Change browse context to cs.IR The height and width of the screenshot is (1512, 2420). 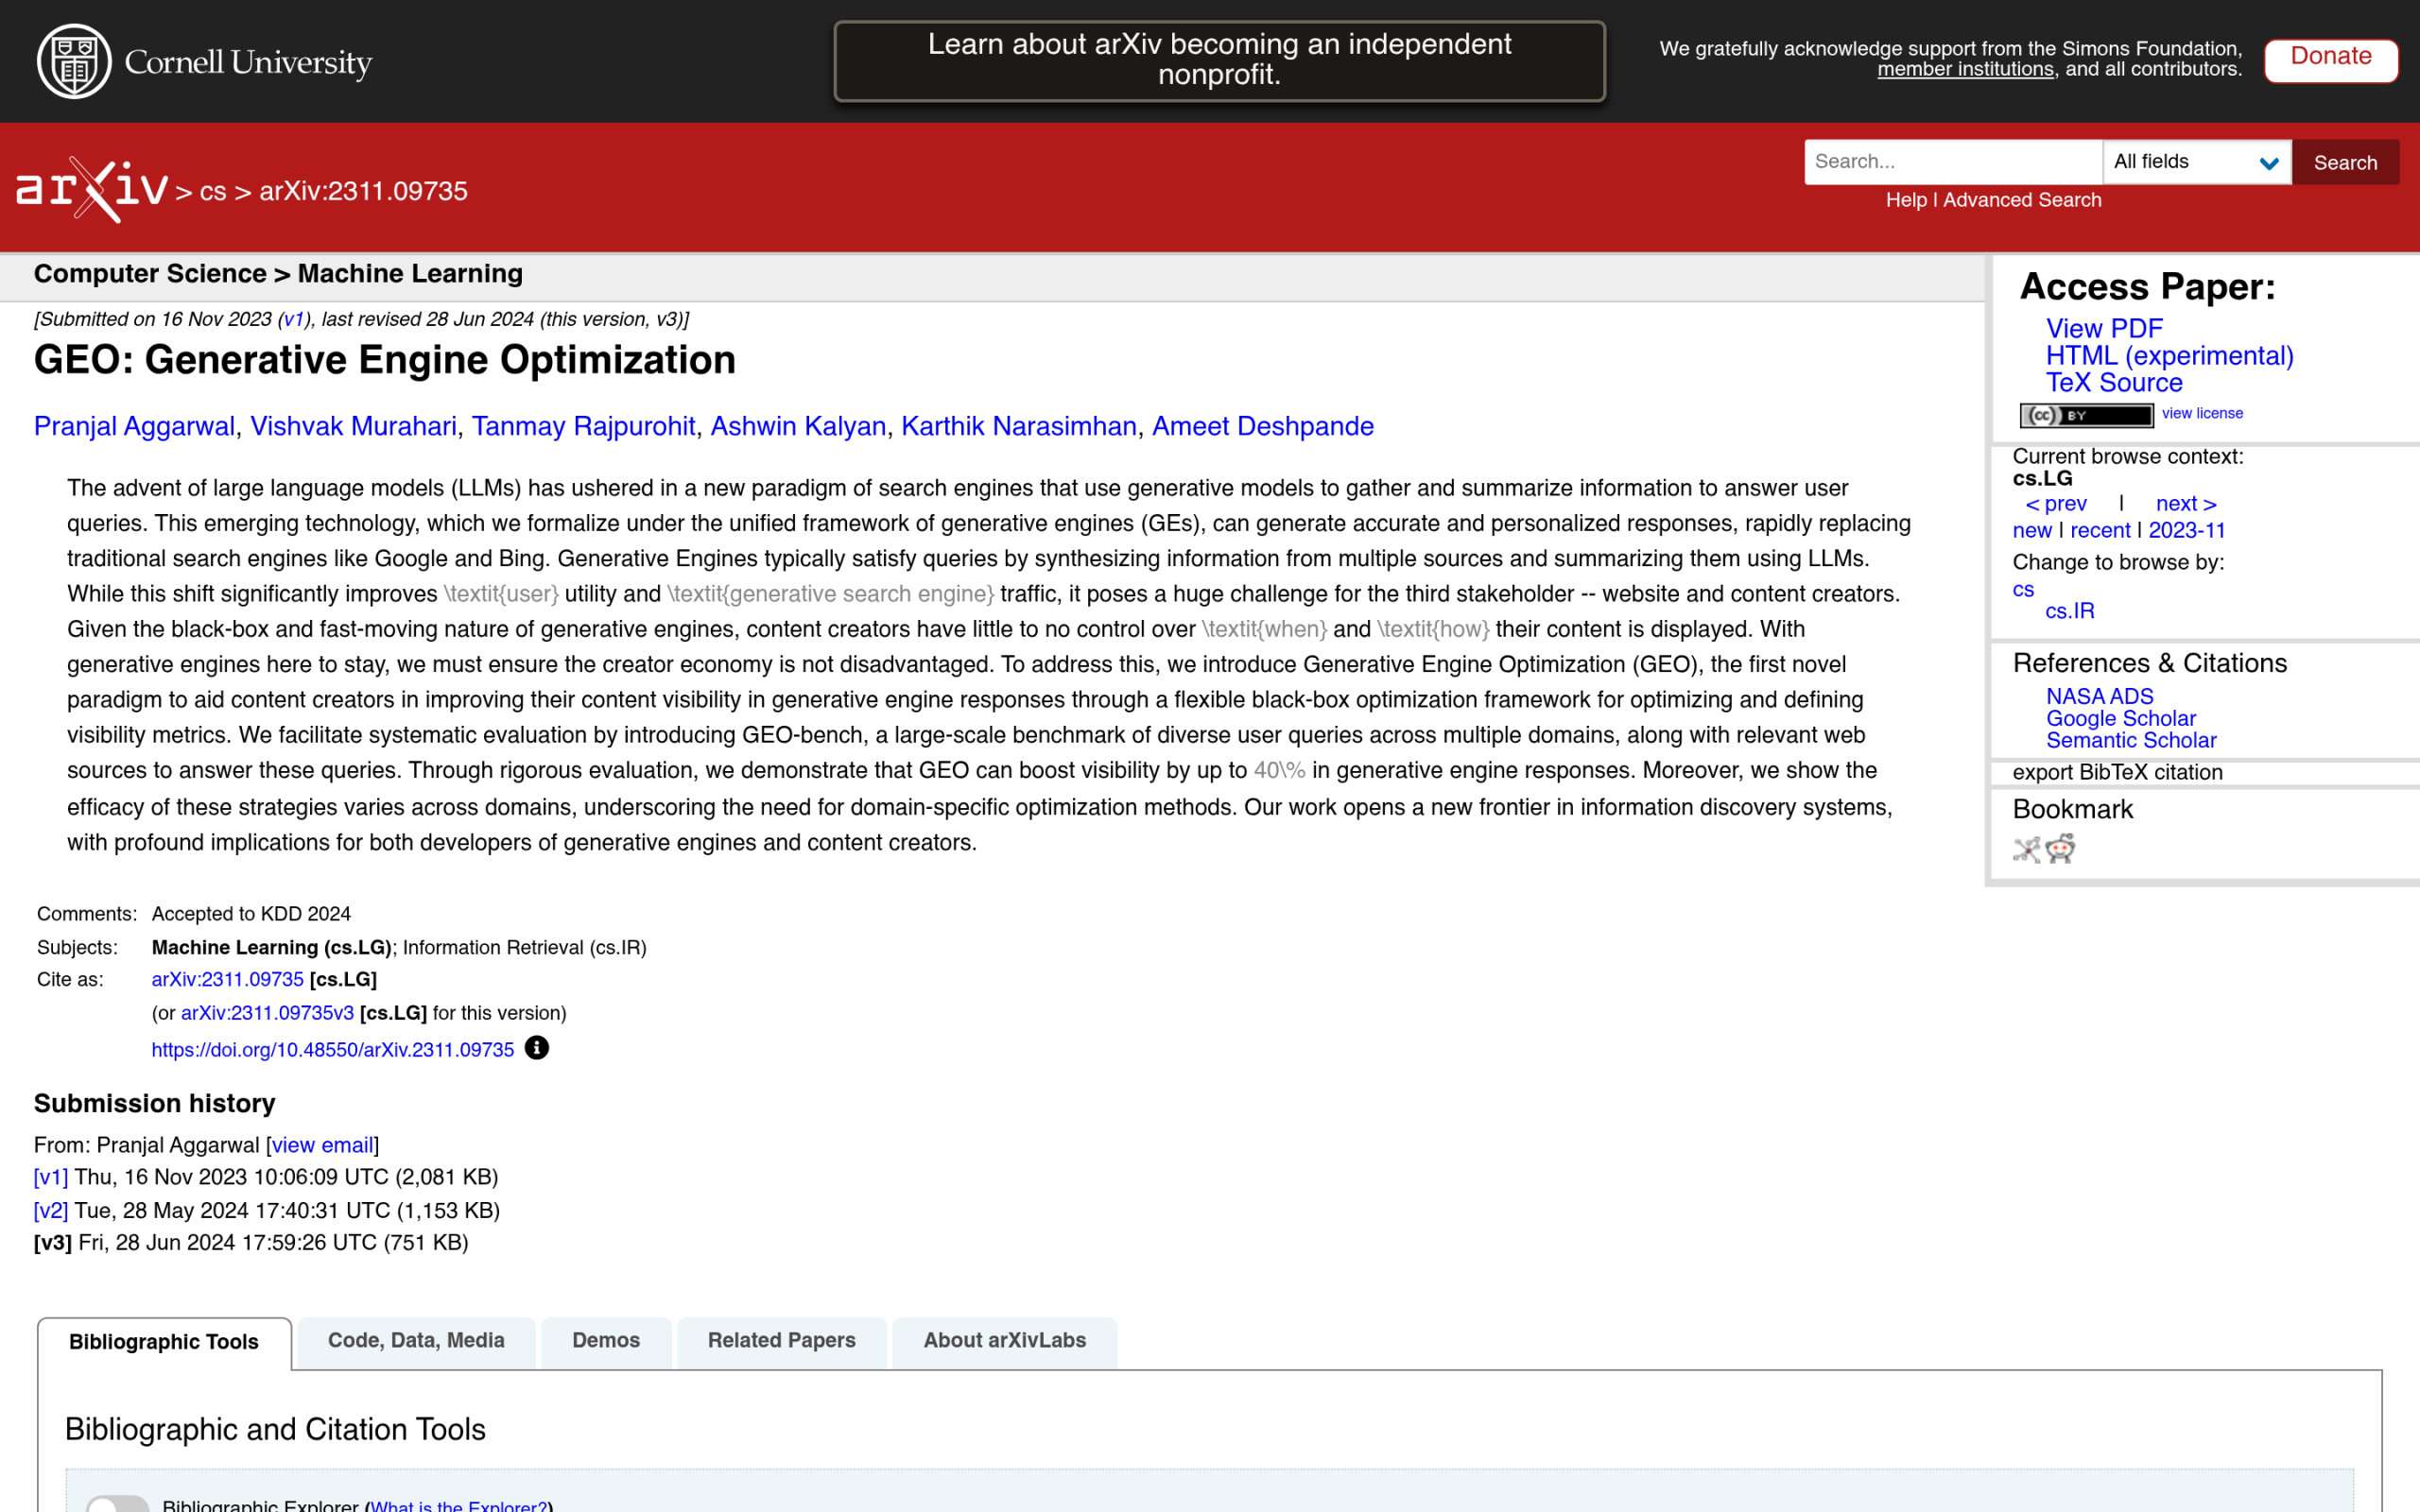pyautogui.click(x=2070, y=611)
